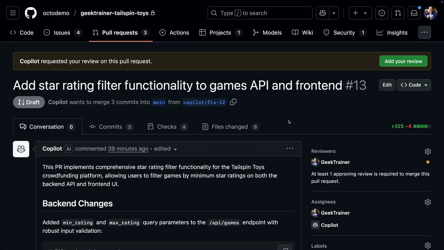Open comment options ellipsis menu
The image size is (444, 250).
[x=290, y=149]
